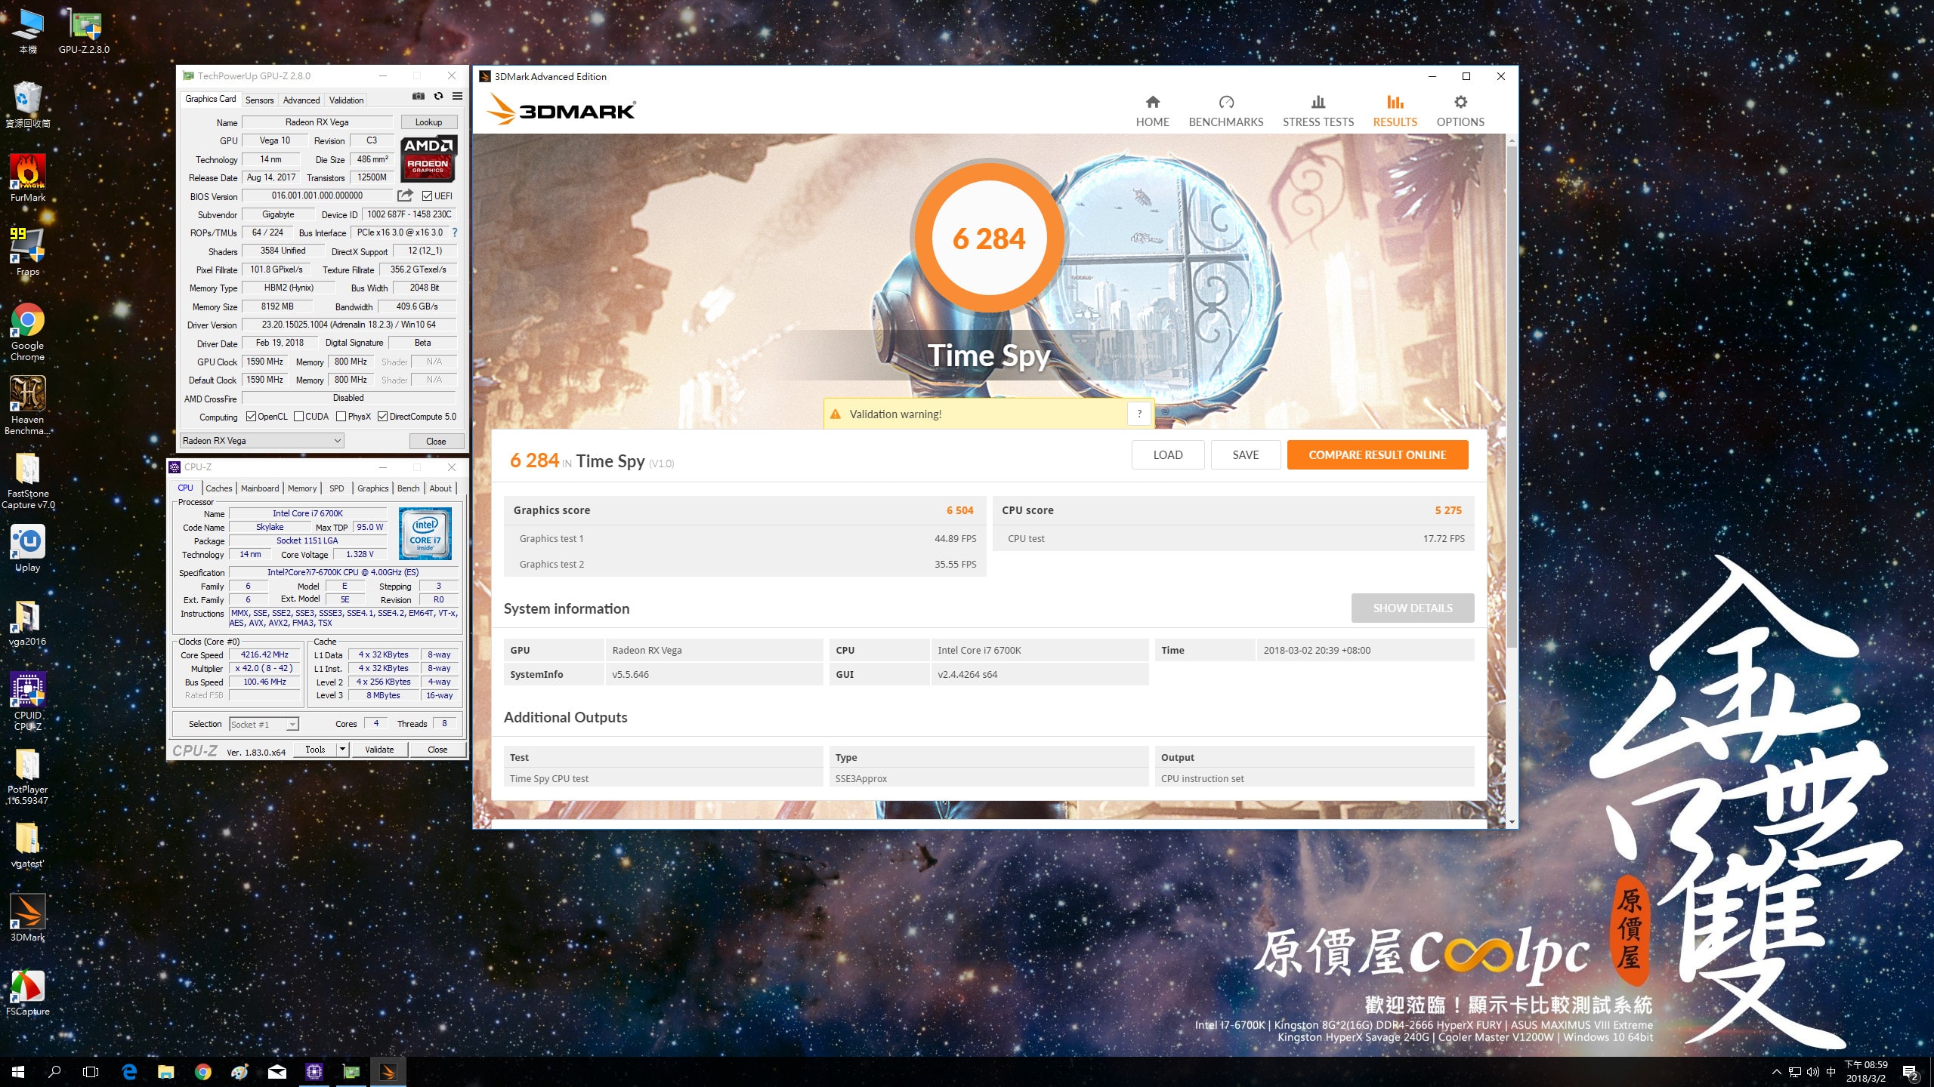This screenshot has width=1934, height=1087.
Task: Click the BIOS Version field in GPU-Z
Action: 317,196
